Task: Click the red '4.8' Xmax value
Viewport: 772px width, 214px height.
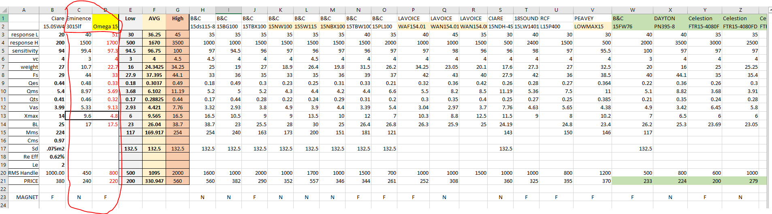Action: [x=105, y=116]
